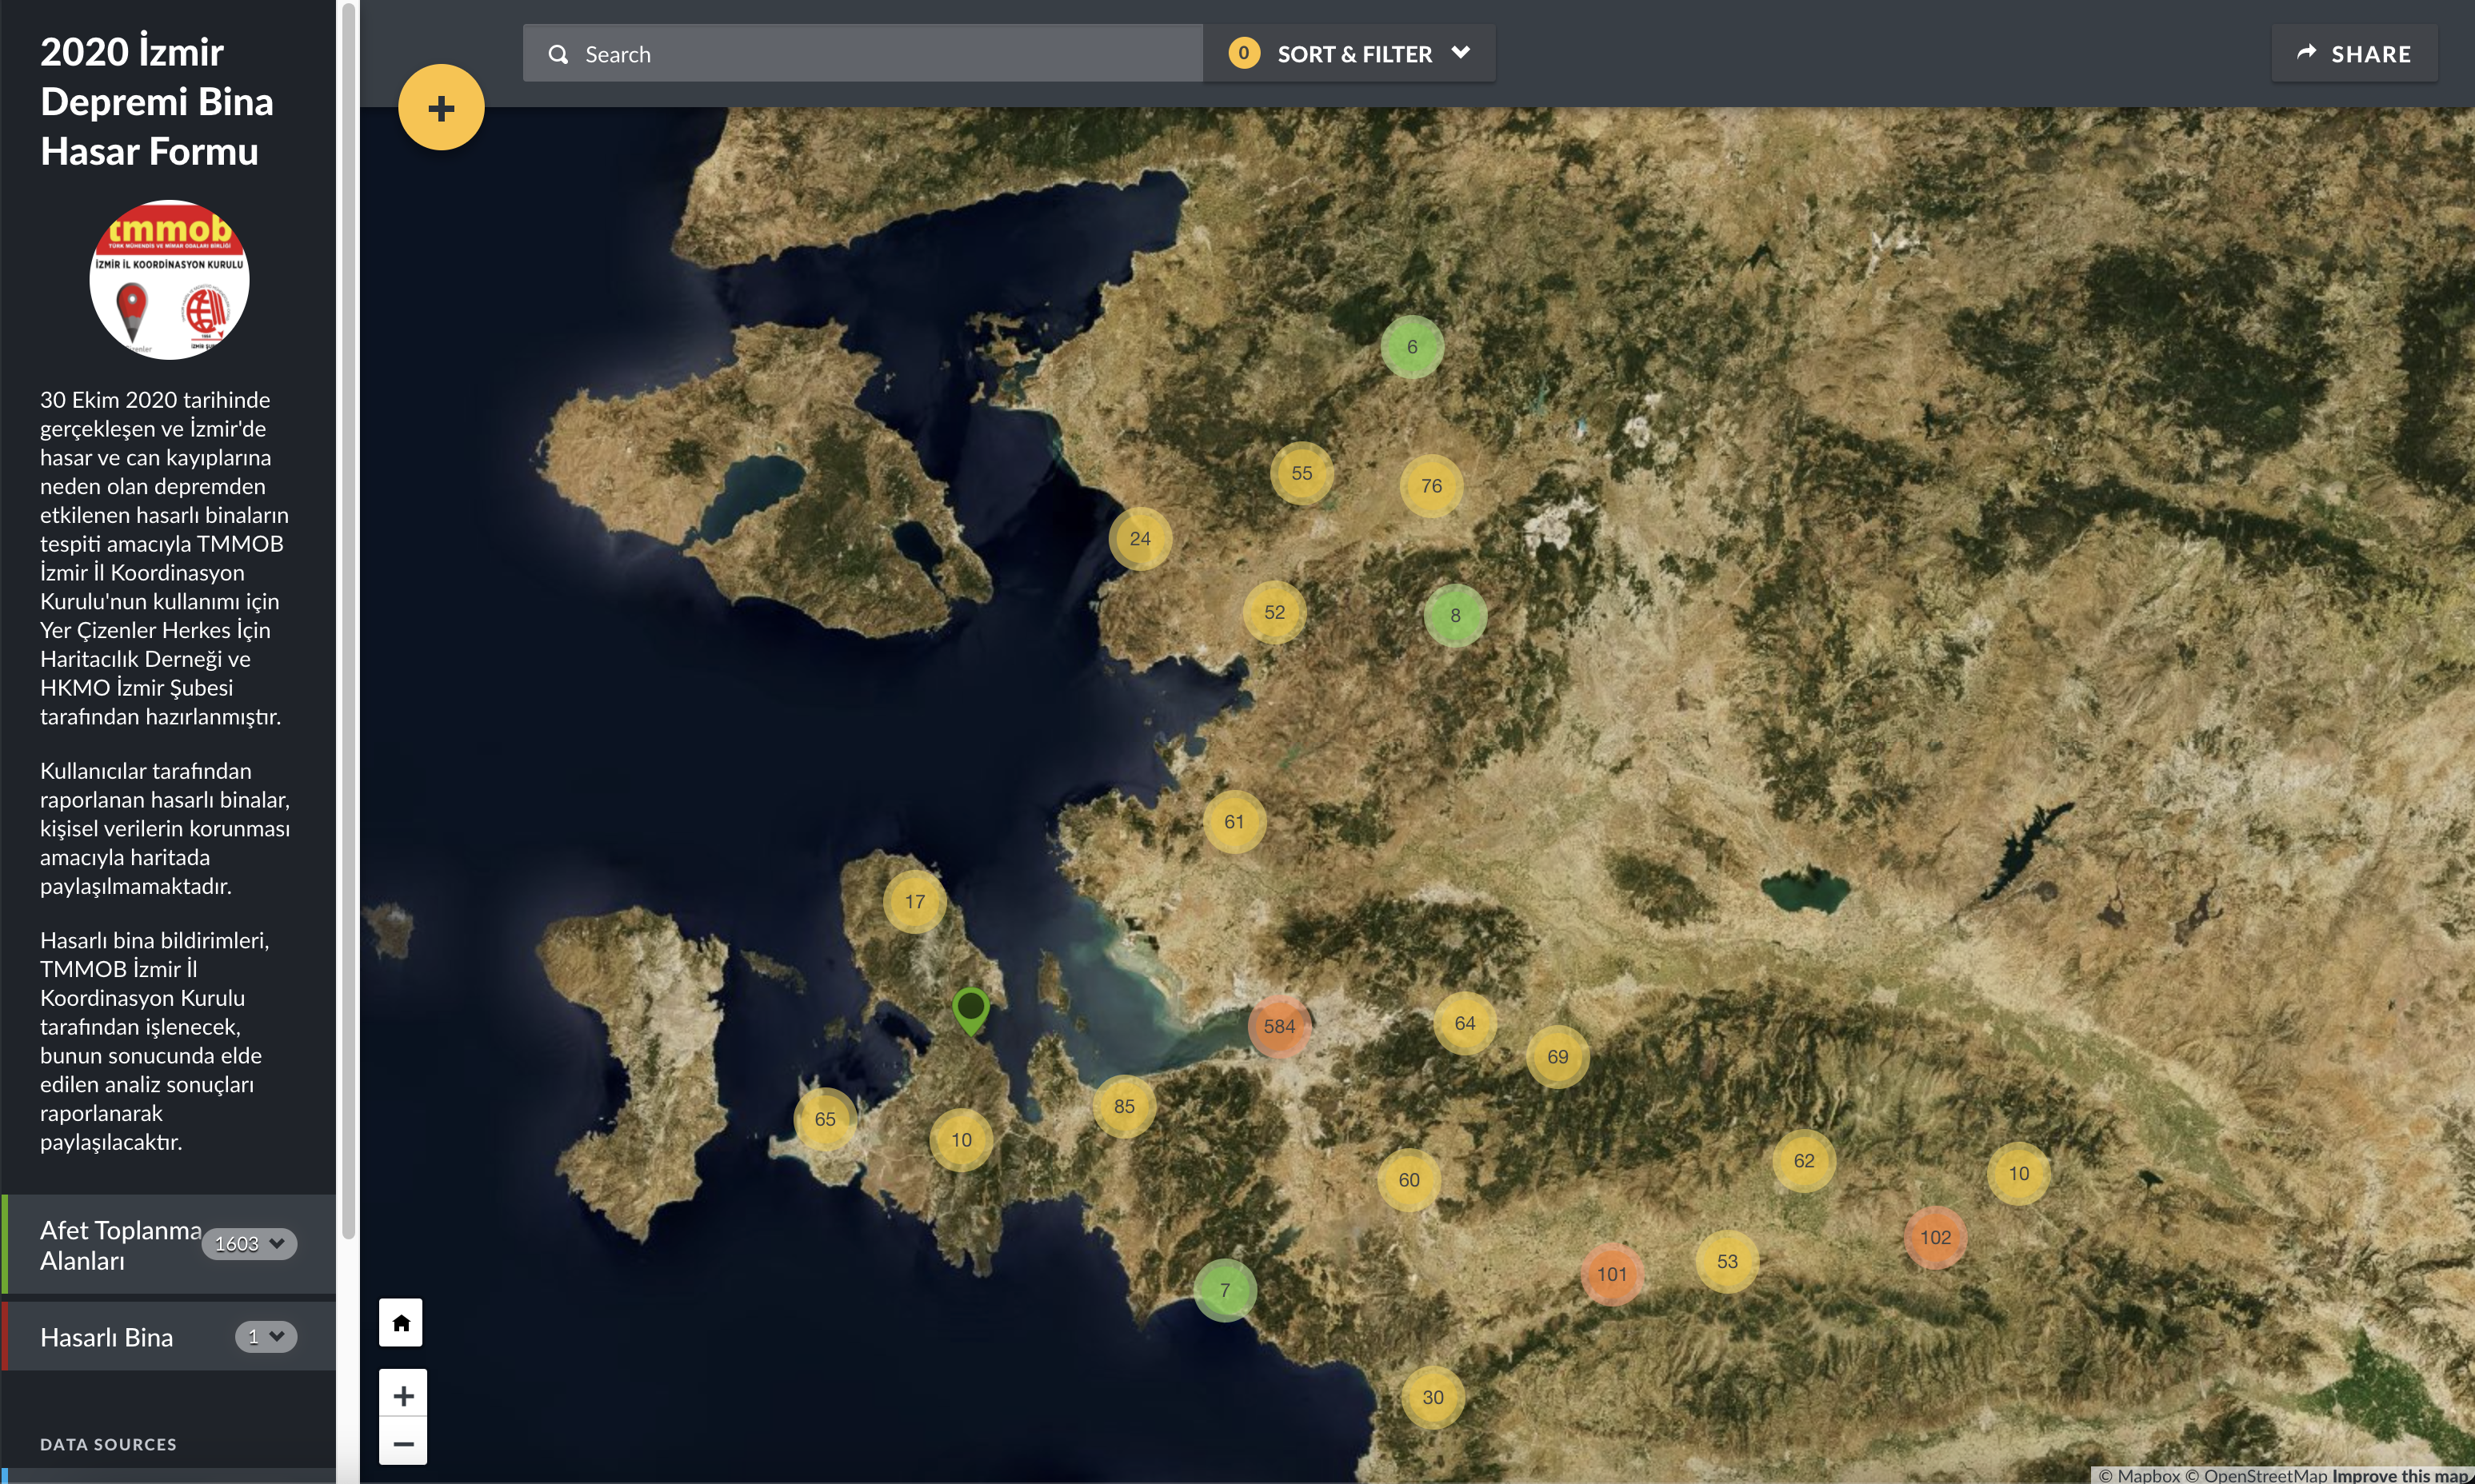Open the yellow 69 cluster marker

1557,1057
